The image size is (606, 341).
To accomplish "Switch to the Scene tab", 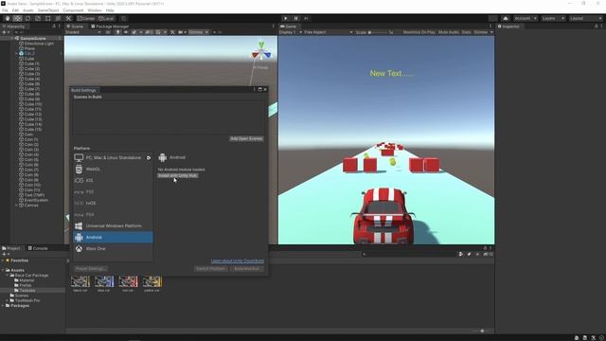I will click(75, 27).
